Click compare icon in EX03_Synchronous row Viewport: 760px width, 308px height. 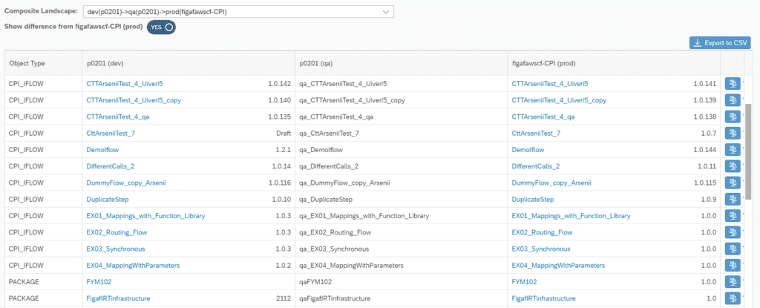pos(733,249)
